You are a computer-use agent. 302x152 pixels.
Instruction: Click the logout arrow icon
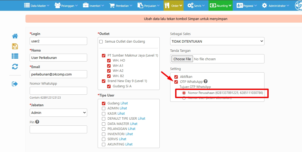pyautogui.click(x=15, y=84)
